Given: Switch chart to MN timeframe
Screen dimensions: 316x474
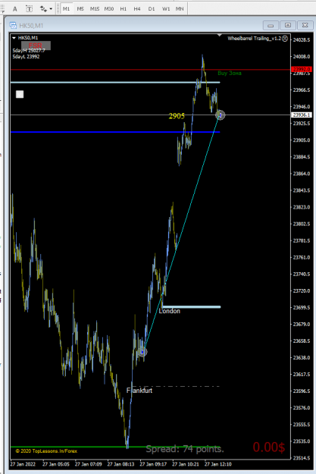Looking at the screenshot, I should click(180, 9).
